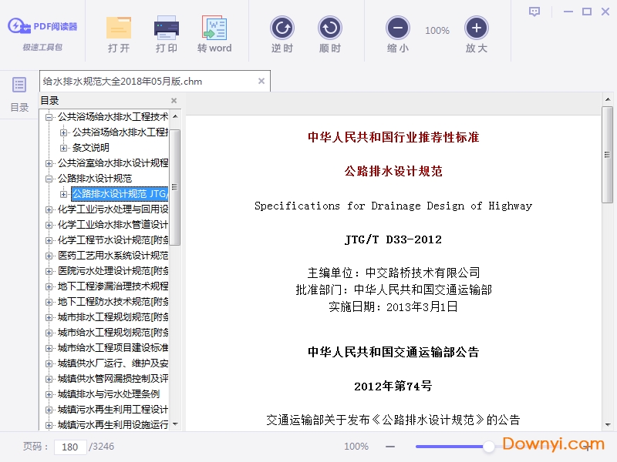Click the 转word convert icon

[x=214, y=28]
